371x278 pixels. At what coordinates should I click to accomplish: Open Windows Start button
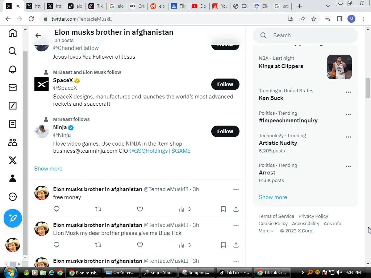pos(11,273)
